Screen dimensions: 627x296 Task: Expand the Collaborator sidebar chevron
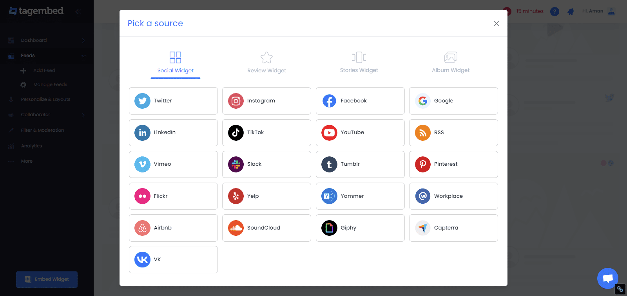[x=83, y=115]
